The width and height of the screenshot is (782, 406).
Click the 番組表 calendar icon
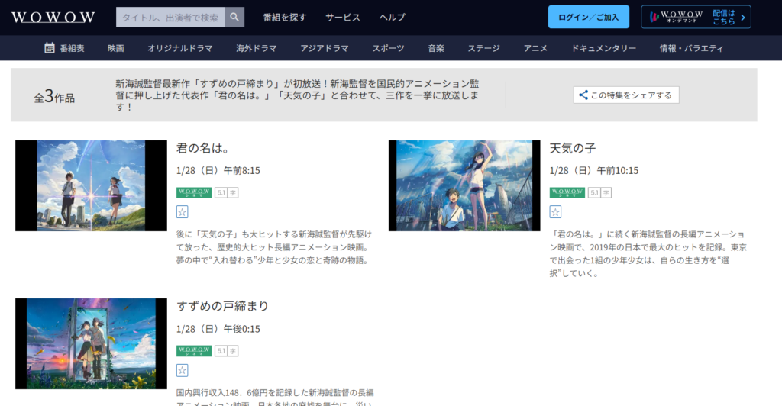click(x=50, y=48)
